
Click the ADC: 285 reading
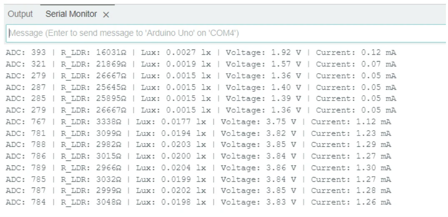pyautogui.click(x=26, y=99)
